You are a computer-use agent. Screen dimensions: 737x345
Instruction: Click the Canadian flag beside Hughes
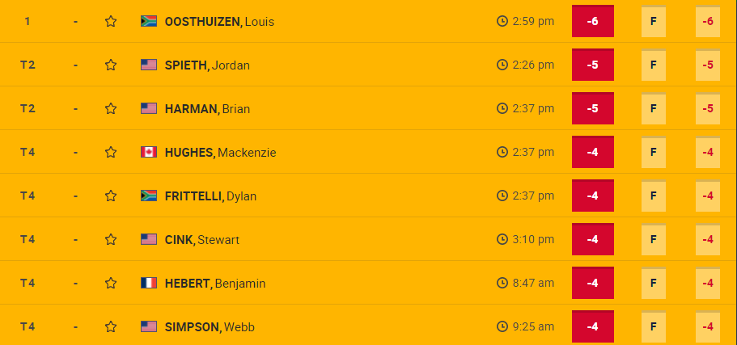pyautogui.click(x=149, y=153)
